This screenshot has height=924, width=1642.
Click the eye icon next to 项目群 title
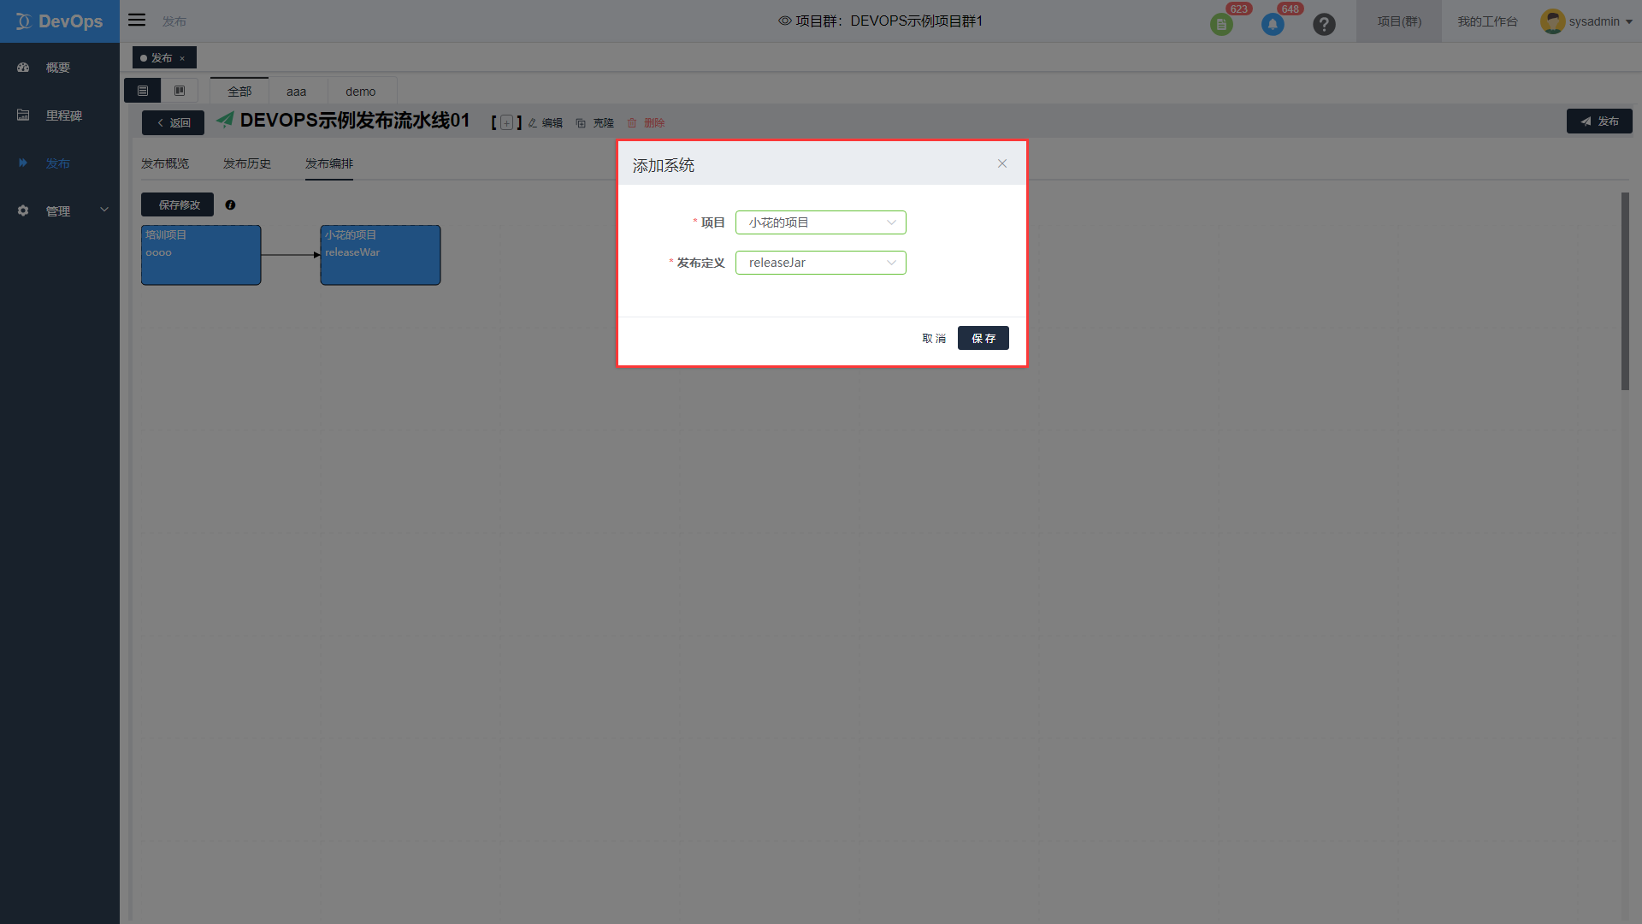784,21
